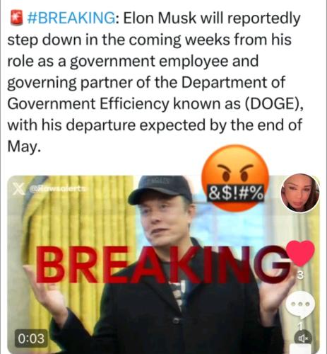Open the #BREAKING hashtag link
The width and height of the screenshot is (327, 354).
pyautogui.click(x=72, y=18)
